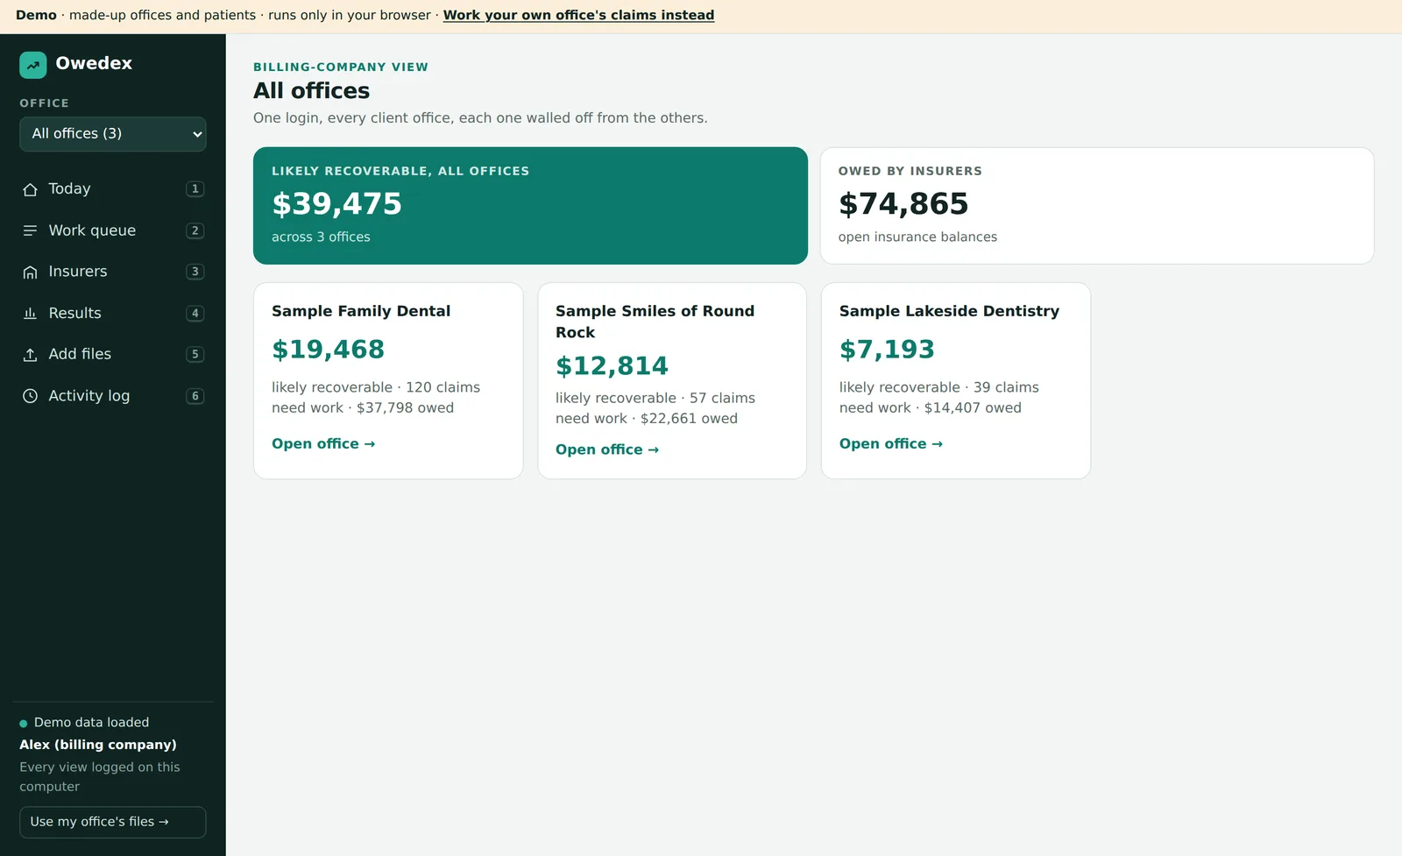The height and width of the screenshot is (856, 1402).
Task: Click the Activity log clock icon
Action: 30,396
